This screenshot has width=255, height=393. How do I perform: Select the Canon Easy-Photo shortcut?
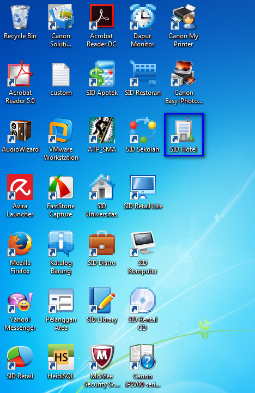[x=184, y=74]
